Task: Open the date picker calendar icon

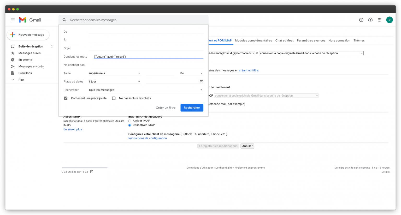Action: (201, 81)
